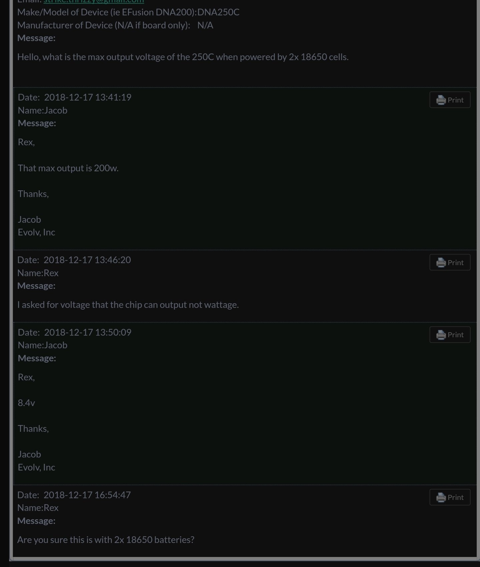
Task: Click 'Name:Jacob' under the 13:41:19 date
Action: click(x=42, y=110)
